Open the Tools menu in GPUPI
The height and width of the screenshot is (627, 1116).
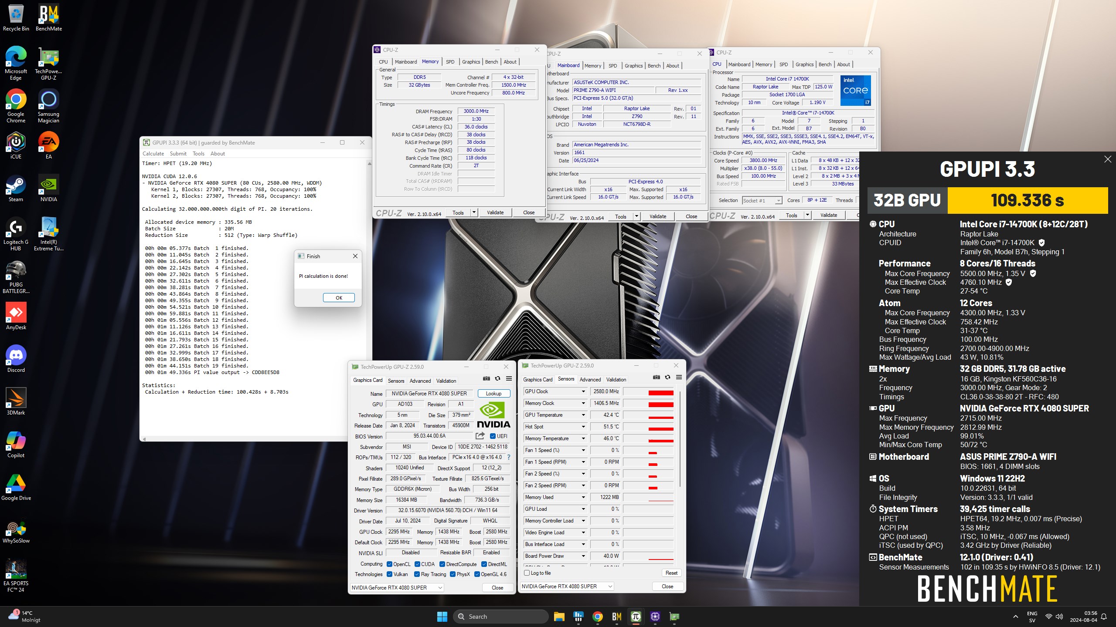[198, 154]
